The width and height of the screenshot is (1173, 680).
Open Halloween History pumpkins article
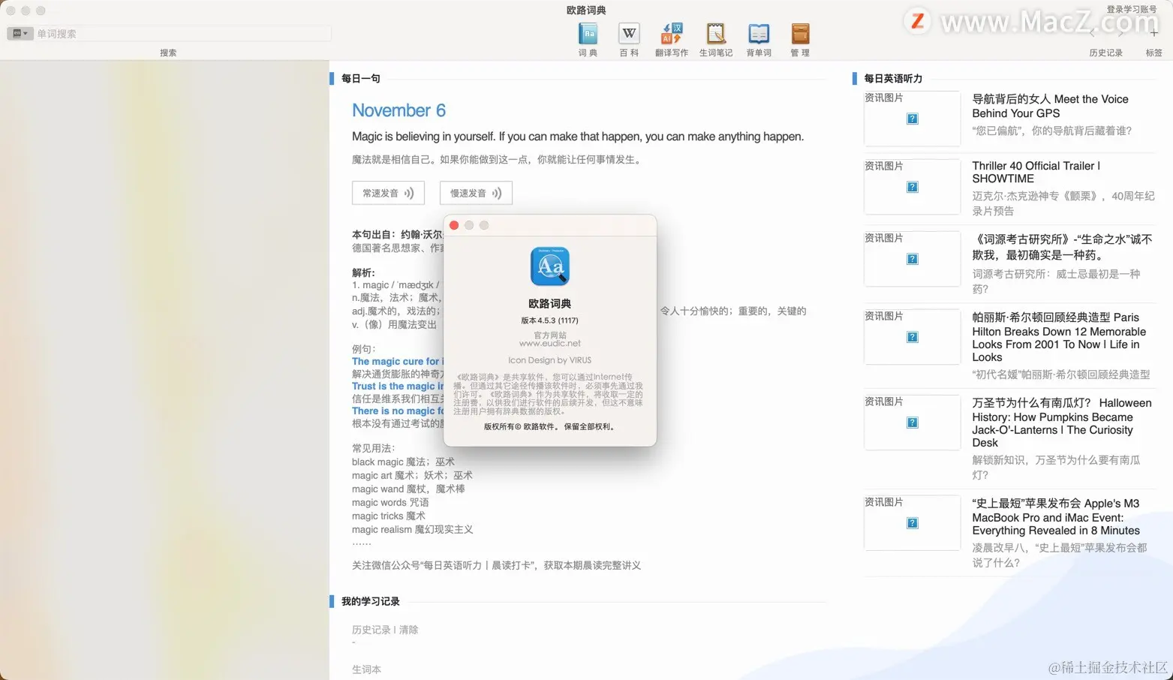point(1061,423)
